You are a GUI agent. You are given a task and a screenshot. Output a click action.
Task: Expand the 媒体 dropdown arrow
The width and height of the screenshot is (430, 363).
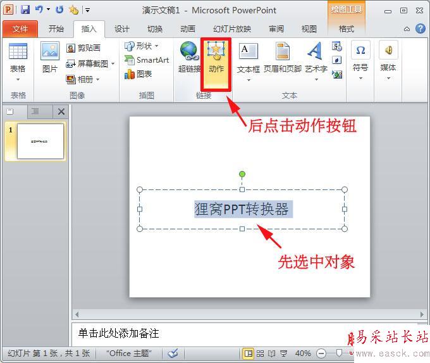[388, 79]
